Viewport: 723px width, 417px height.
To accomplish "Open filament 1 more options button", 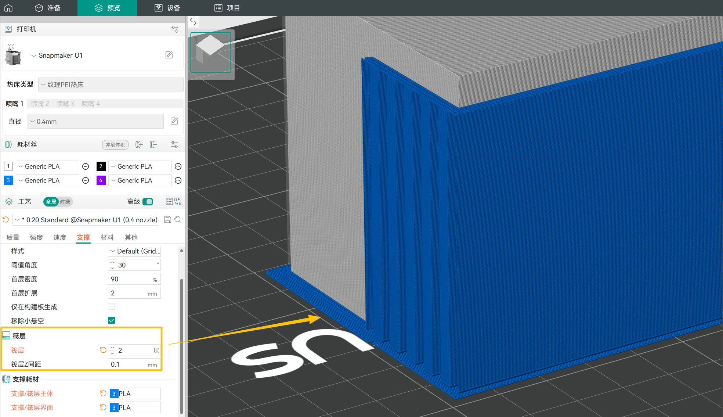I will pyautogui.click(x=86, y=166).
